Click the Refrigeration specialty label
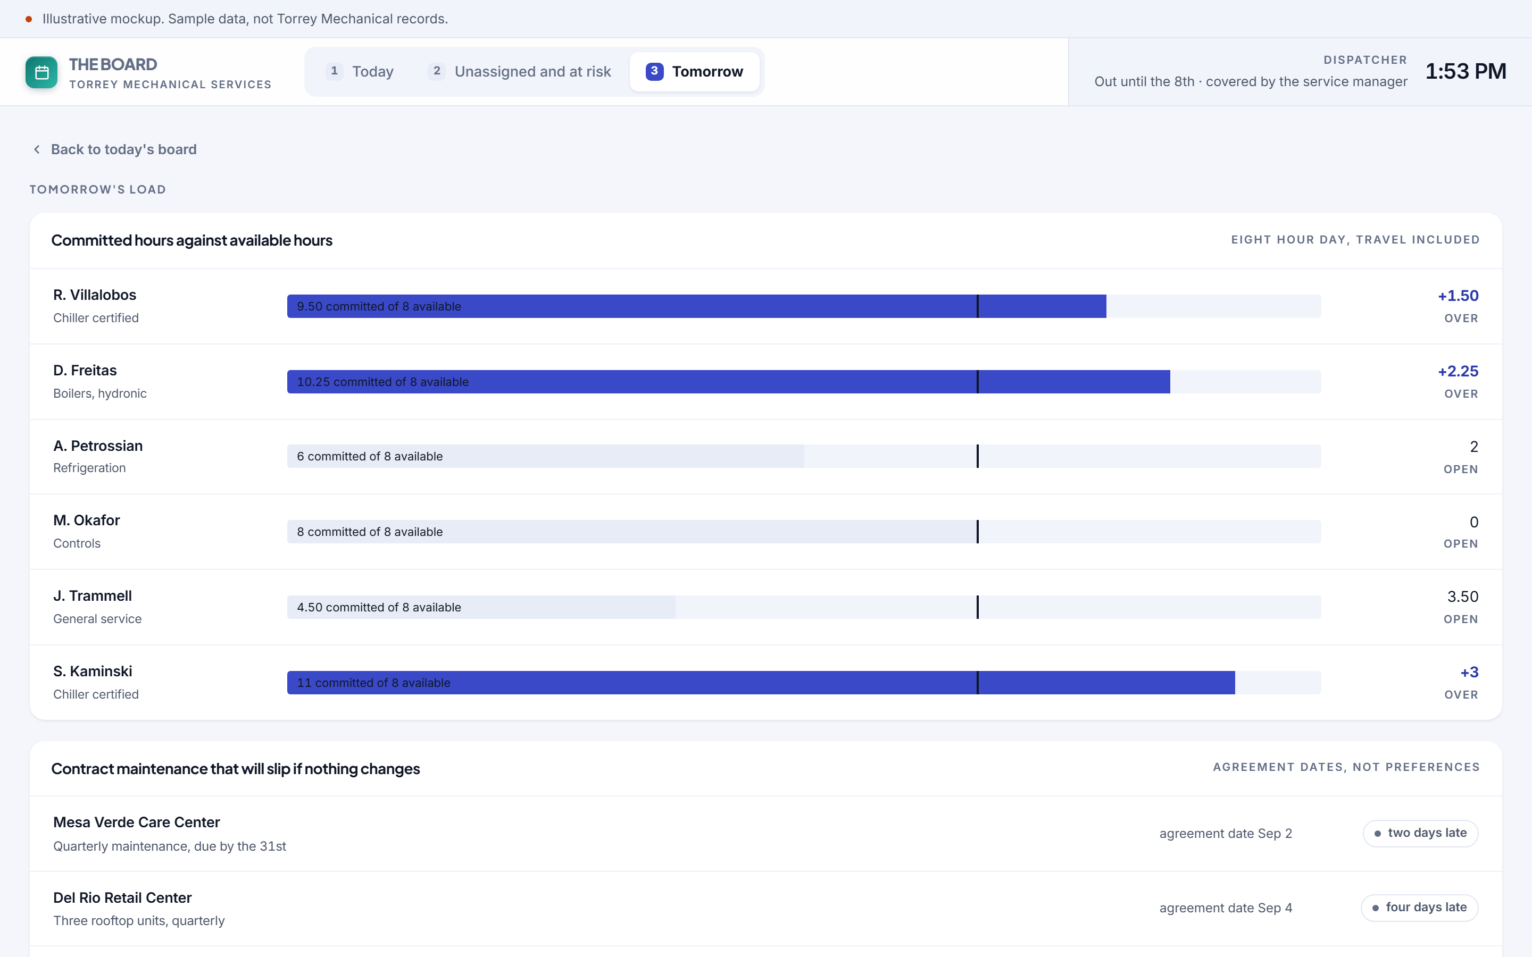 [89, 468]
